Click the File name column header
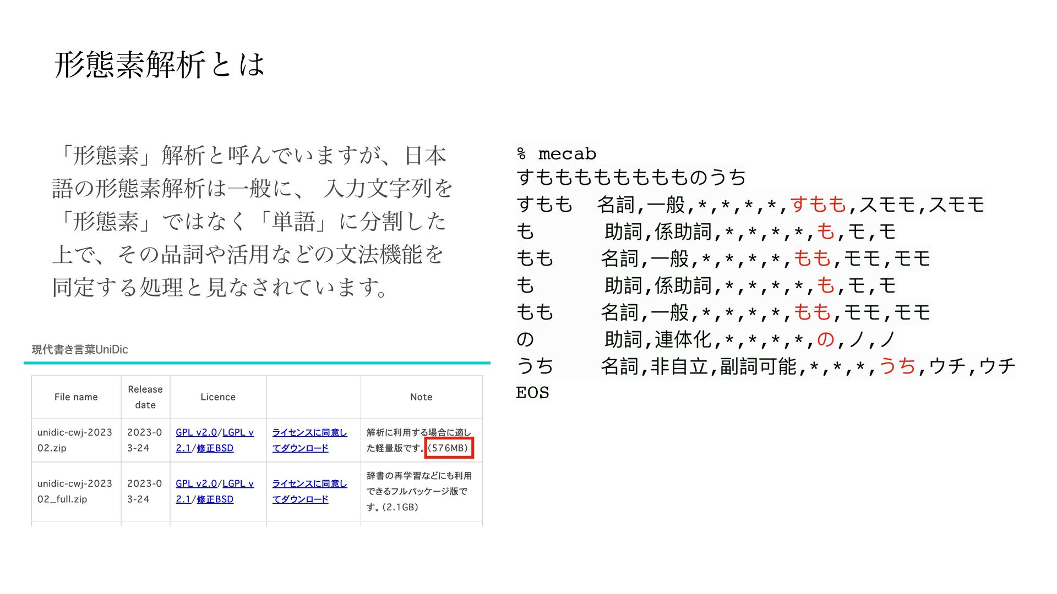 76,397
